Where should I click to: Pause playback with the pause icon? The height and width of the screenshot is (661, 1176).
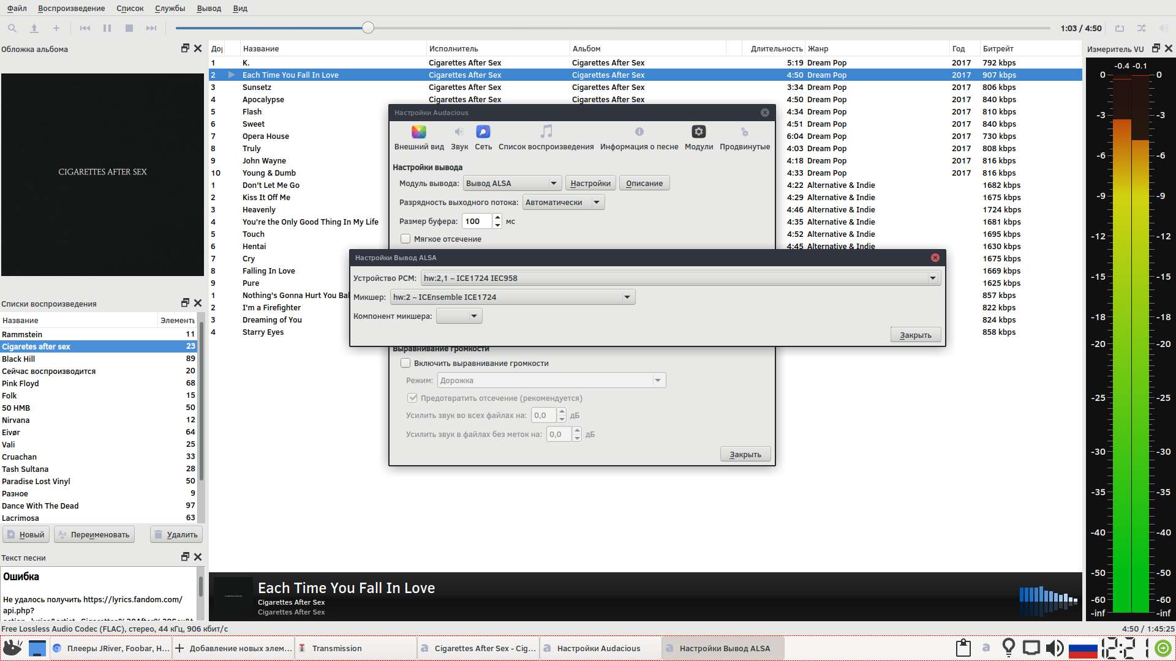(x=107, y=28)
